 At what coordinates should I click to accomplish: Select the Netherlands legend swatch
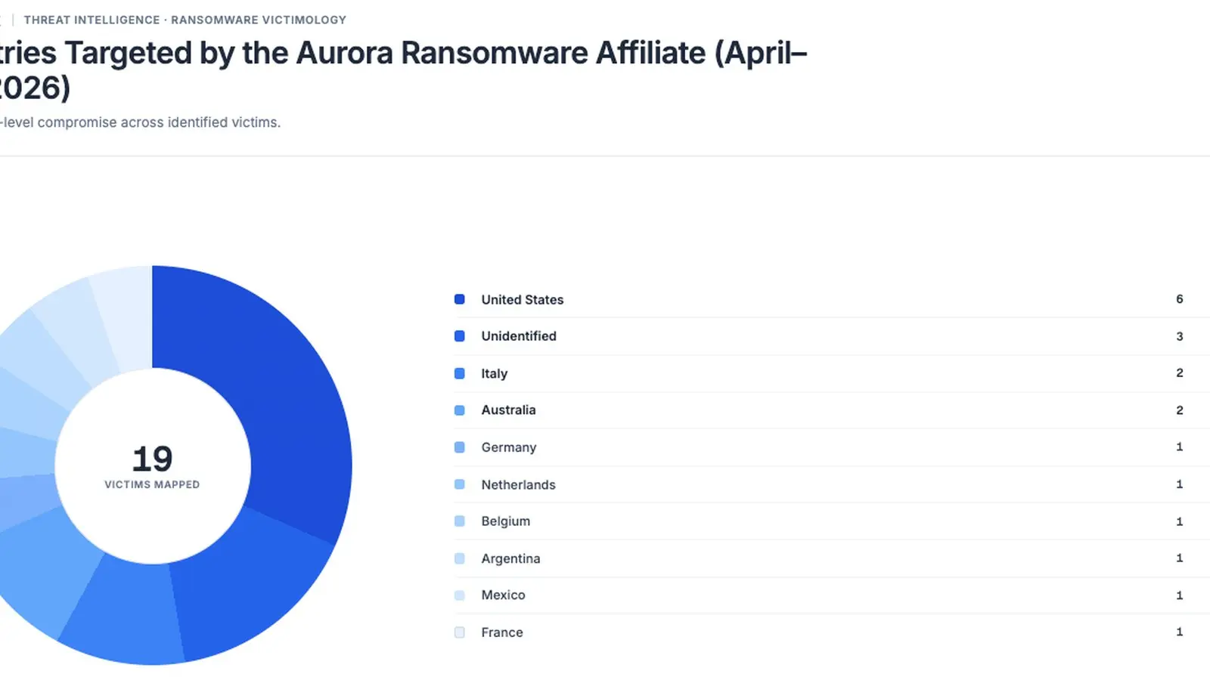(459, 484)
